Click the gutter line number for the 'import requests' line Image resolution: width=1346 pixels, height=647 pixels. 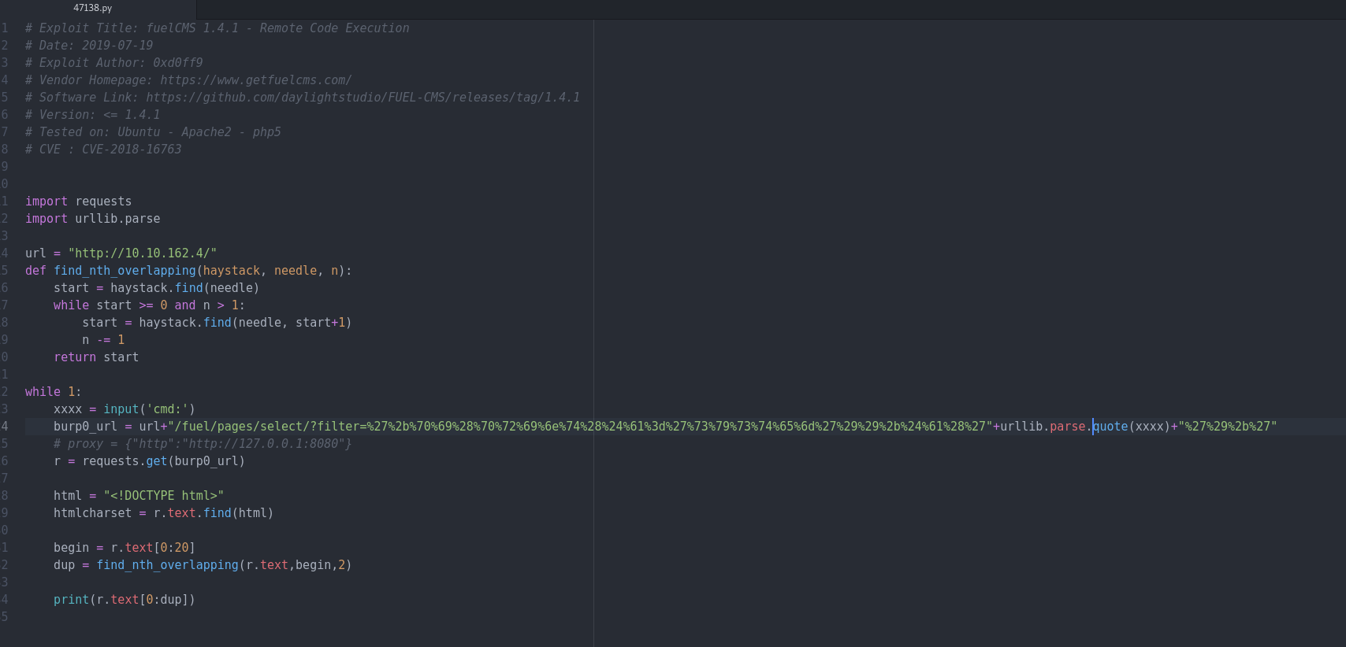click(5, 201)
